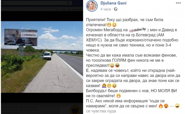
Task: Click the hot-face emoji beside the fire
Action: tap(166, 106)
